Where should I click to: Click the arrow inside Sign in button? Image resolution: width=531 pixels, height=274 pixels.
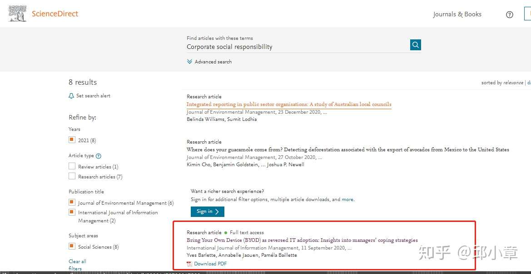coord(217,212)
